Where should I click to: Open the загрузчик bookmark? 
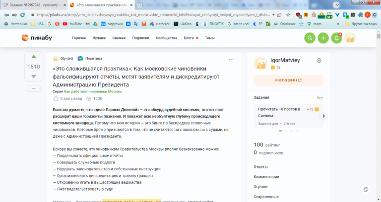[x=112, y=24]
